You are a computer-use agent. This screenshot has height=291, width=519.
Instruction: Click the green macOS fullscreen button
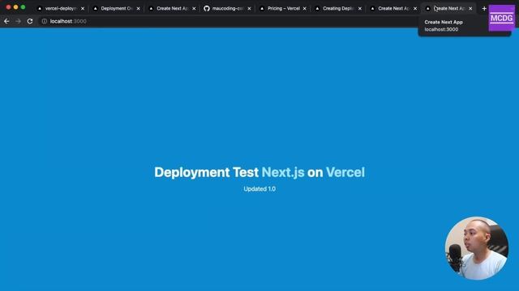pos(23,7)
